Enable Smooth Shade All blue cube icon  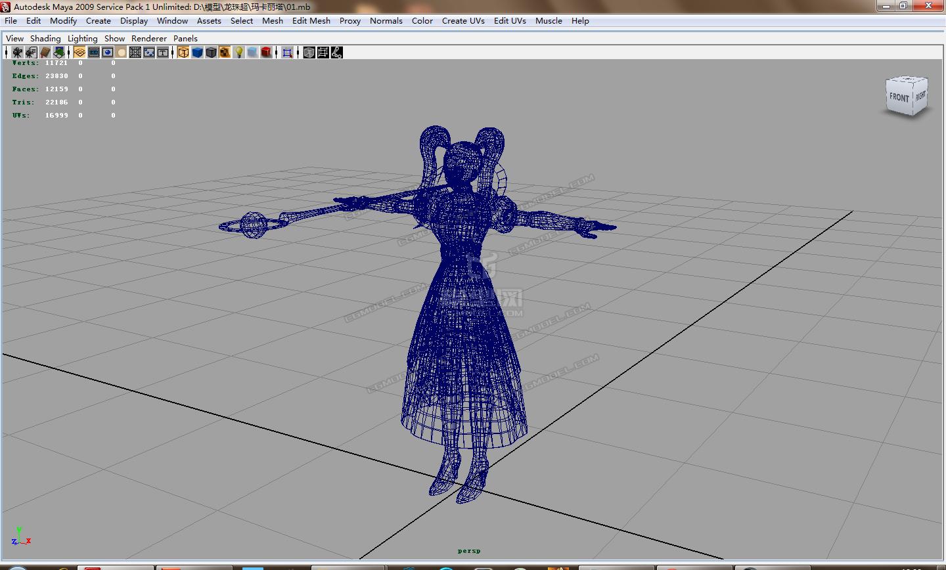(x=197, y=53)
